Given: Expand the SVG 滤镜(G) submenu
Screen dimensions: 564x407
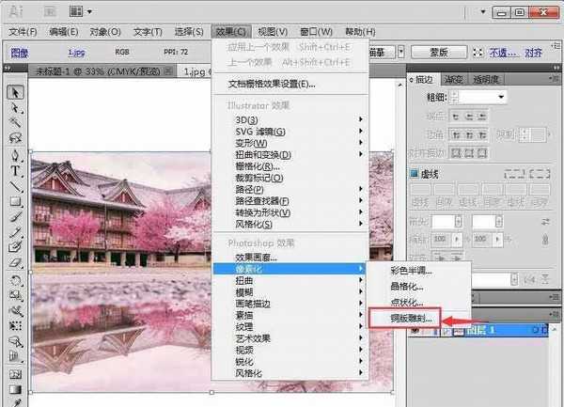Looking at the screenshot, I should [360, 131].
